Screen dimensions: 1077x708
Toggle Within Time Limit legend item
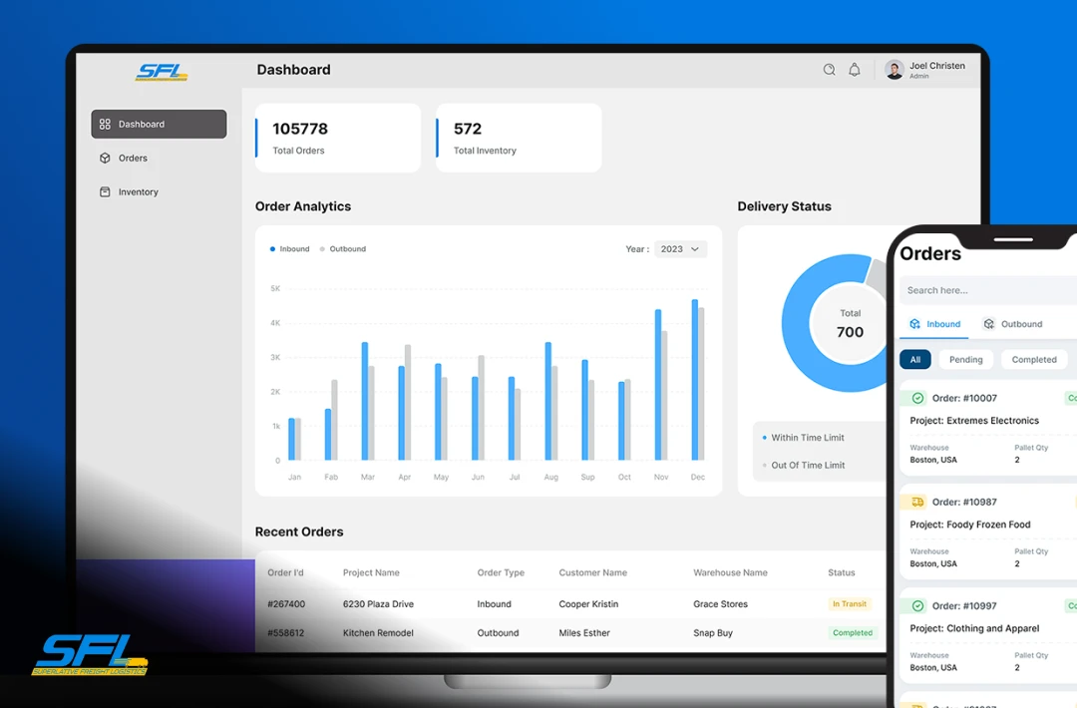tap(803, 438)
